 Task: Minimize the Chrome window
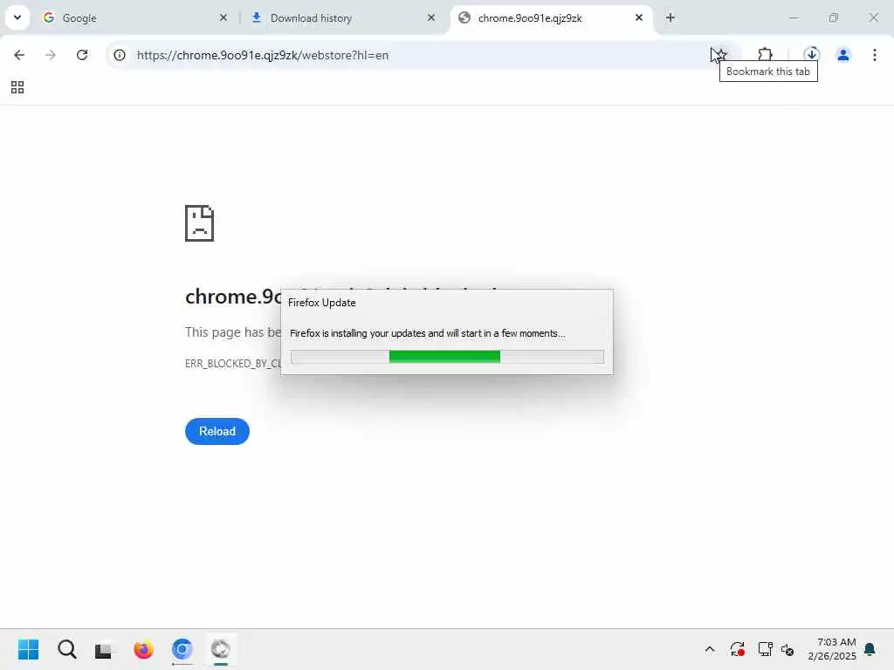794,17
